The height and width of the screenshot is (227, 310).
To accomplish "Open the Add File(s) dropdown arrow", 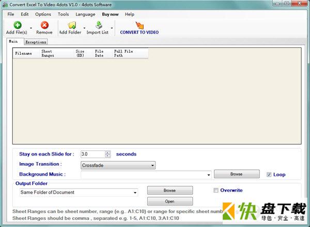I will click(x=31, y=28).
